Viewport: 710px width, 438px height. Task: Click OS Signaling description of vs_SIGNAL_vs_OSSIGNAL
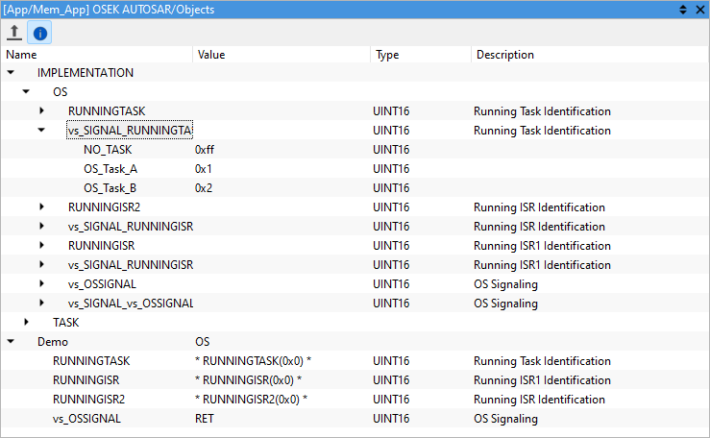coord(505,304)
